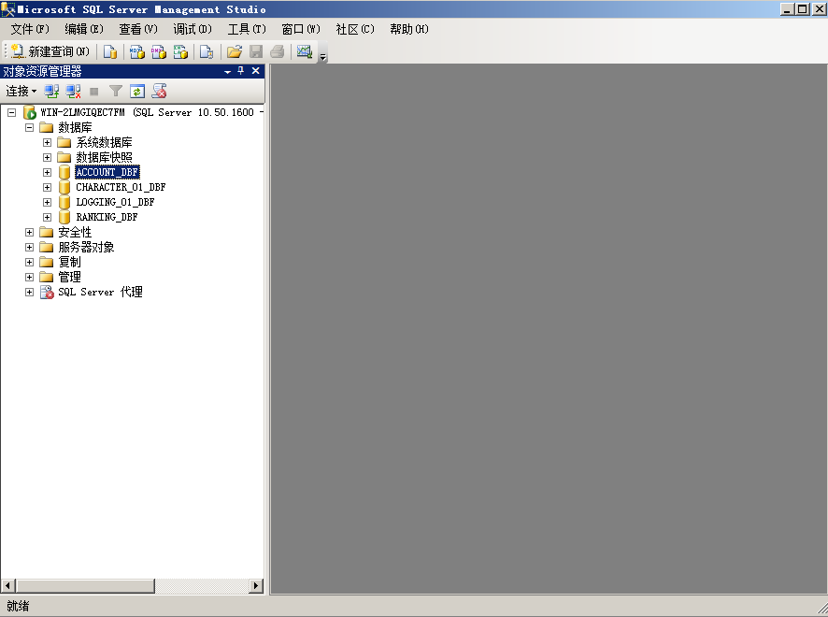Expand the 管理 folder

pyautogui.click(x=30, y=278)
